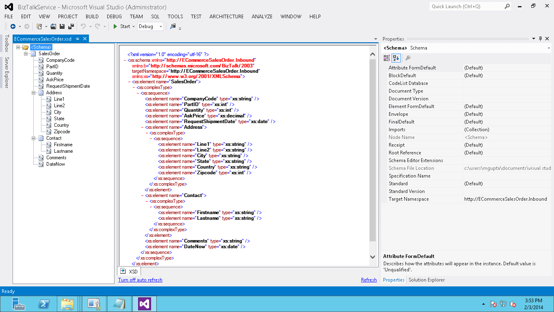
Task: Open the document tab list dropdown arrow
Action: [376, 39]
